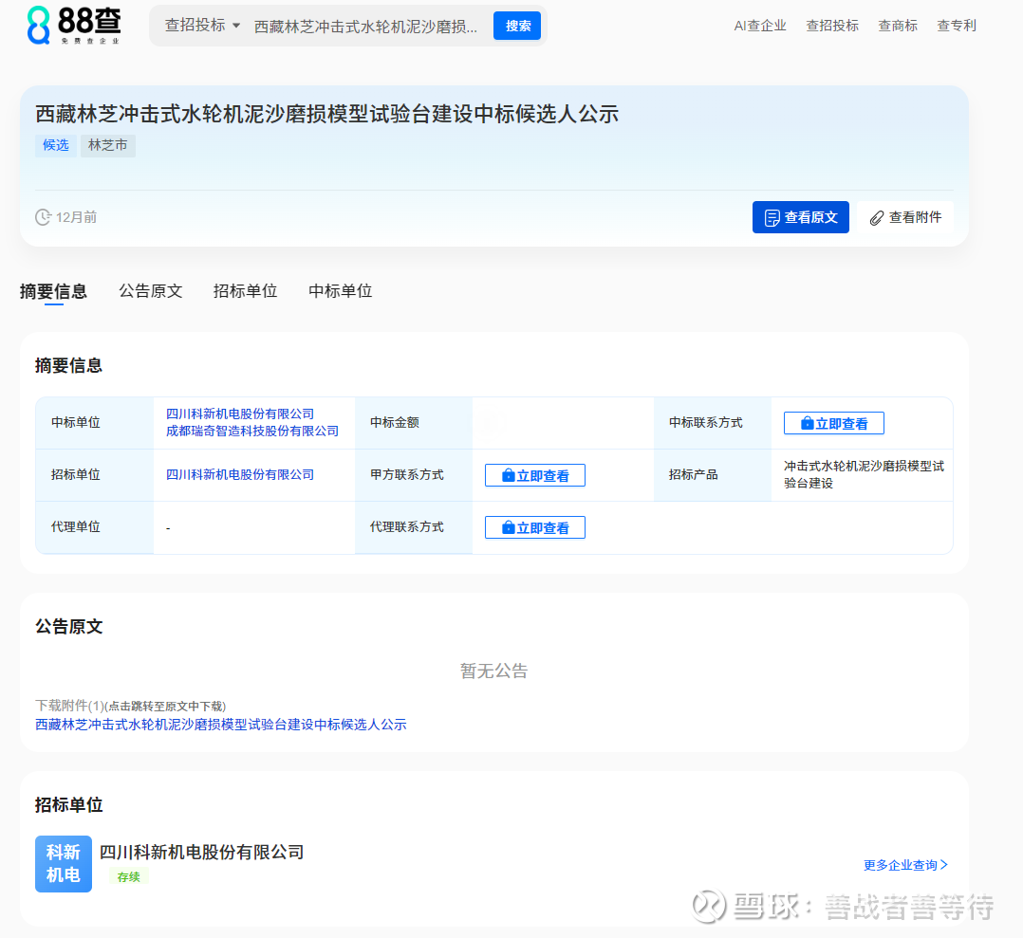Click the clock icon beside 12月前

click(x=43, y=217)
